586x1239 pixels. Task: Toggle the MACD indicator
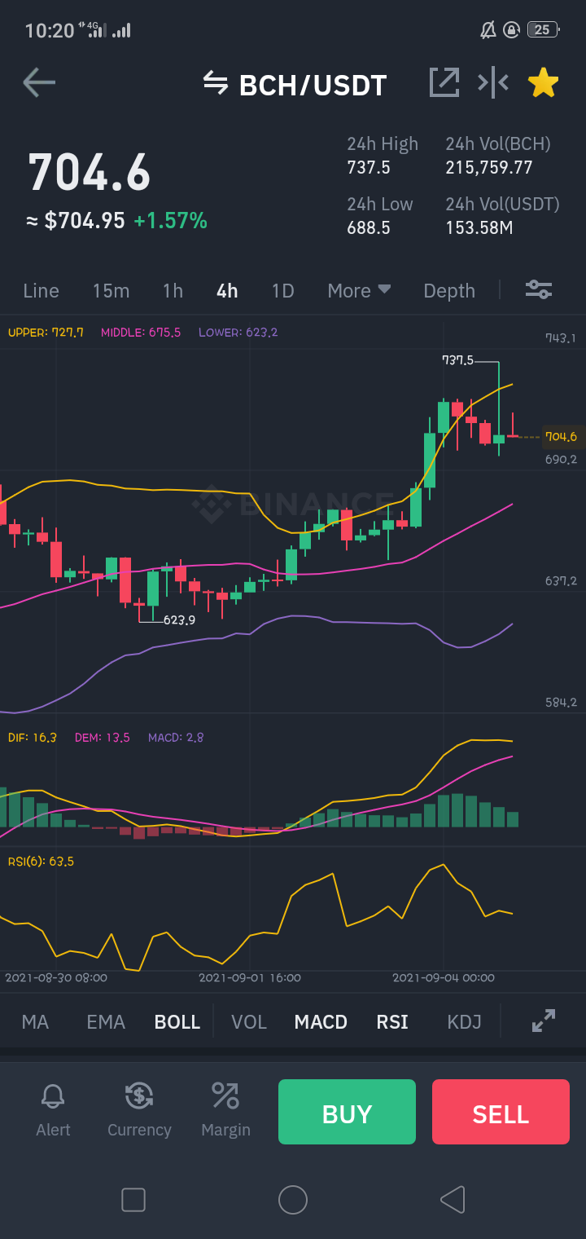[321, 1021]
